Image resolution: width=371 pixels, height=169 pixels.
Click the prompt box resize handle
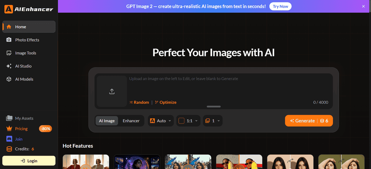pos(214,107)
